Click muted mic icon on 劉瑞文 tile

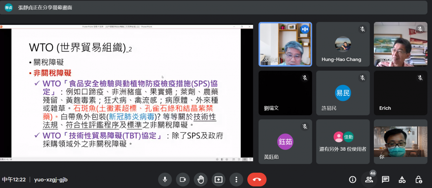tap(304, 78)
